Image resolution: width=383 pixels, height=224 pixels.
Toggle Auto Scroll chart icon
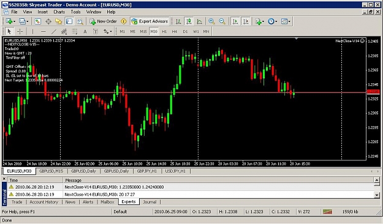coord(235,21)
